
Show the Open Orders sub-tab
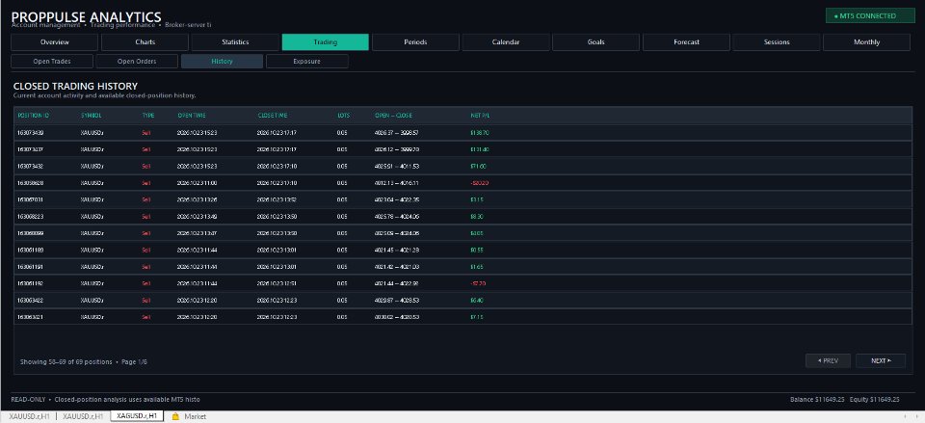click(137, 62)
